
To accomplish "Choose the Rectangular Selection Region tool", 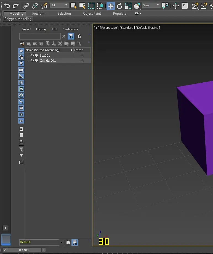I will [x=91, y=6].
